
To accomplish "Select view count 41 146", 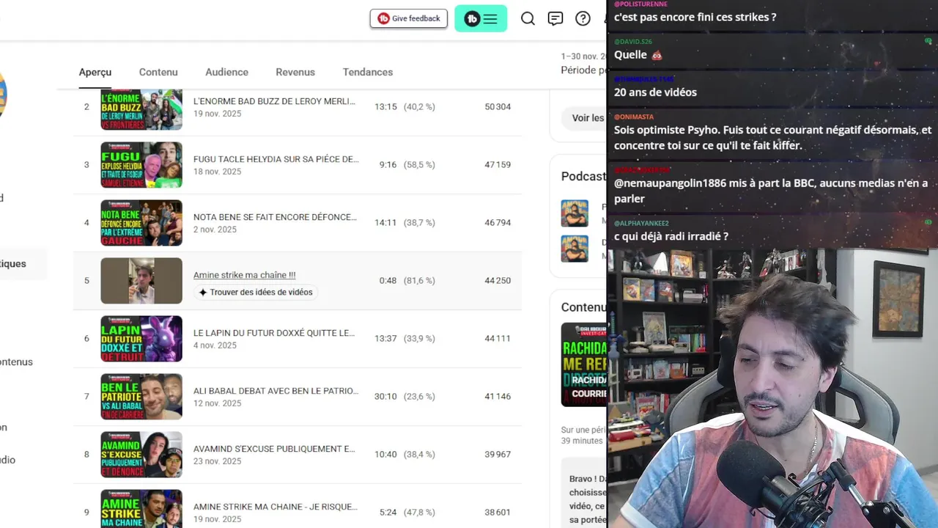I will click(498, 397).
